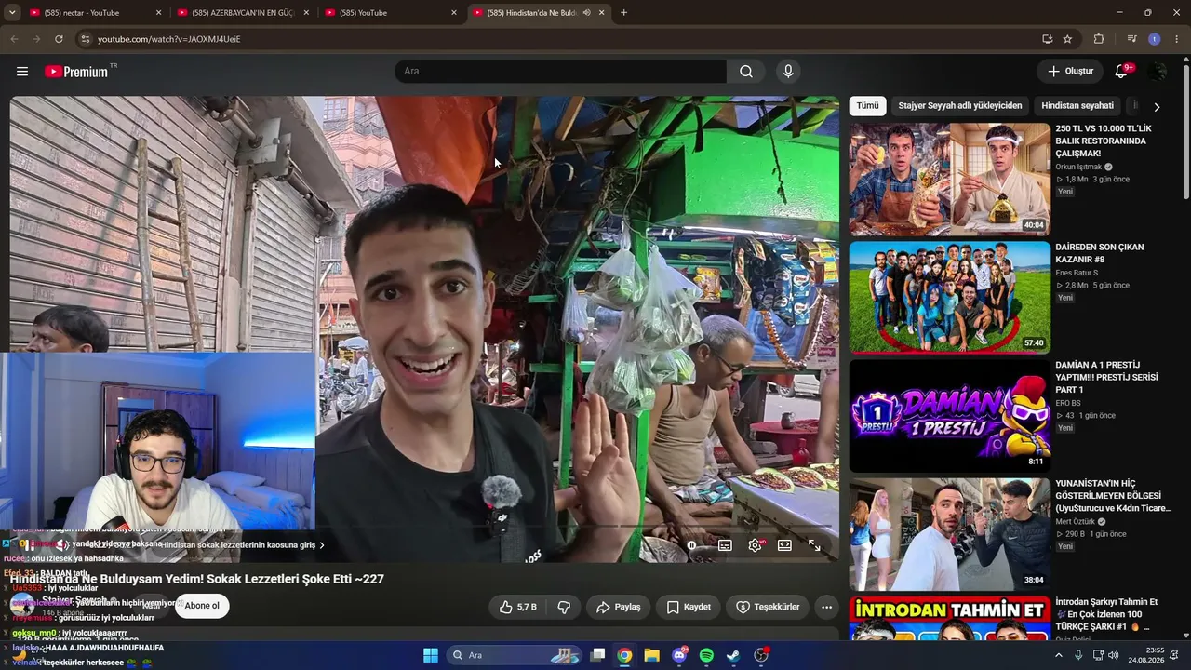1191x670 pixels.
Task: Open the Damian 1 Prestij video thumbnail
Action: tap(949, 416)
